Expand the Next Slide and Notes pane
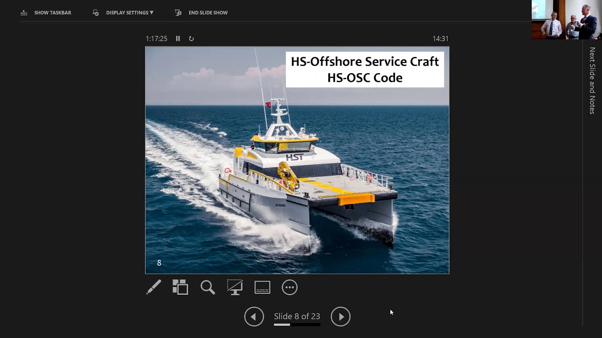602x338 pixels. (592, 80)
